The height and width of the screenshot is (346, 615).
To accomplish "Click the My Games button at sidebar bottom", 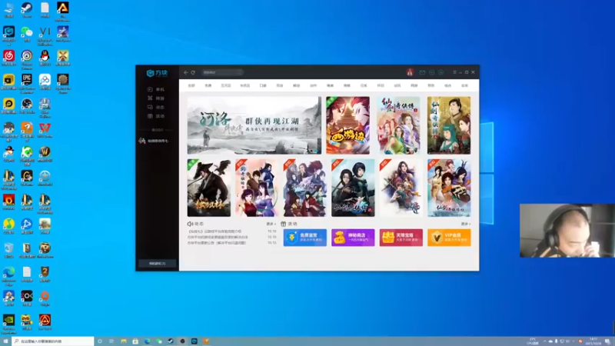I will (157, 264).
